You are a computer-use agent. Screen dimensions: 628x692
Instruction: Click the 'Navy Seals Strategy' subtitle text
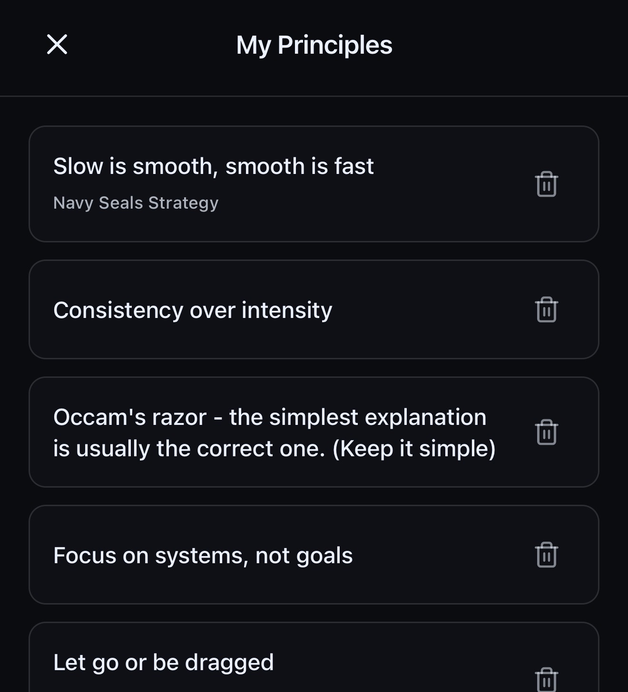tap(136, 202)
